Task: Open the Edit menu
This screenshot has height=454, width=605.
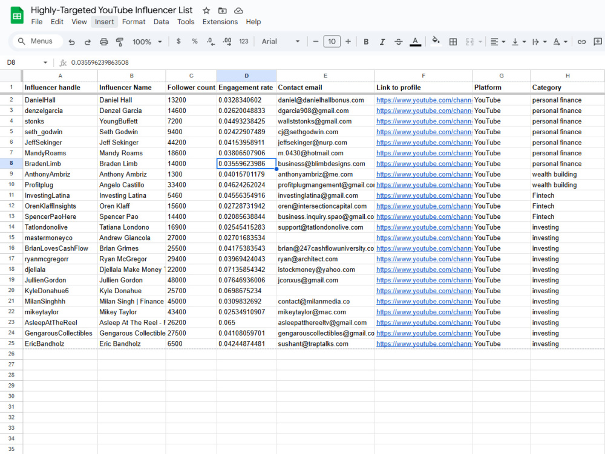Action: (57, 22)
